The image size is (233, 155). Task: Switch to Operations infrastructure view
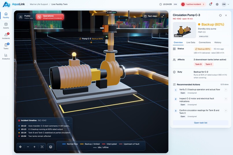(50, 17)
